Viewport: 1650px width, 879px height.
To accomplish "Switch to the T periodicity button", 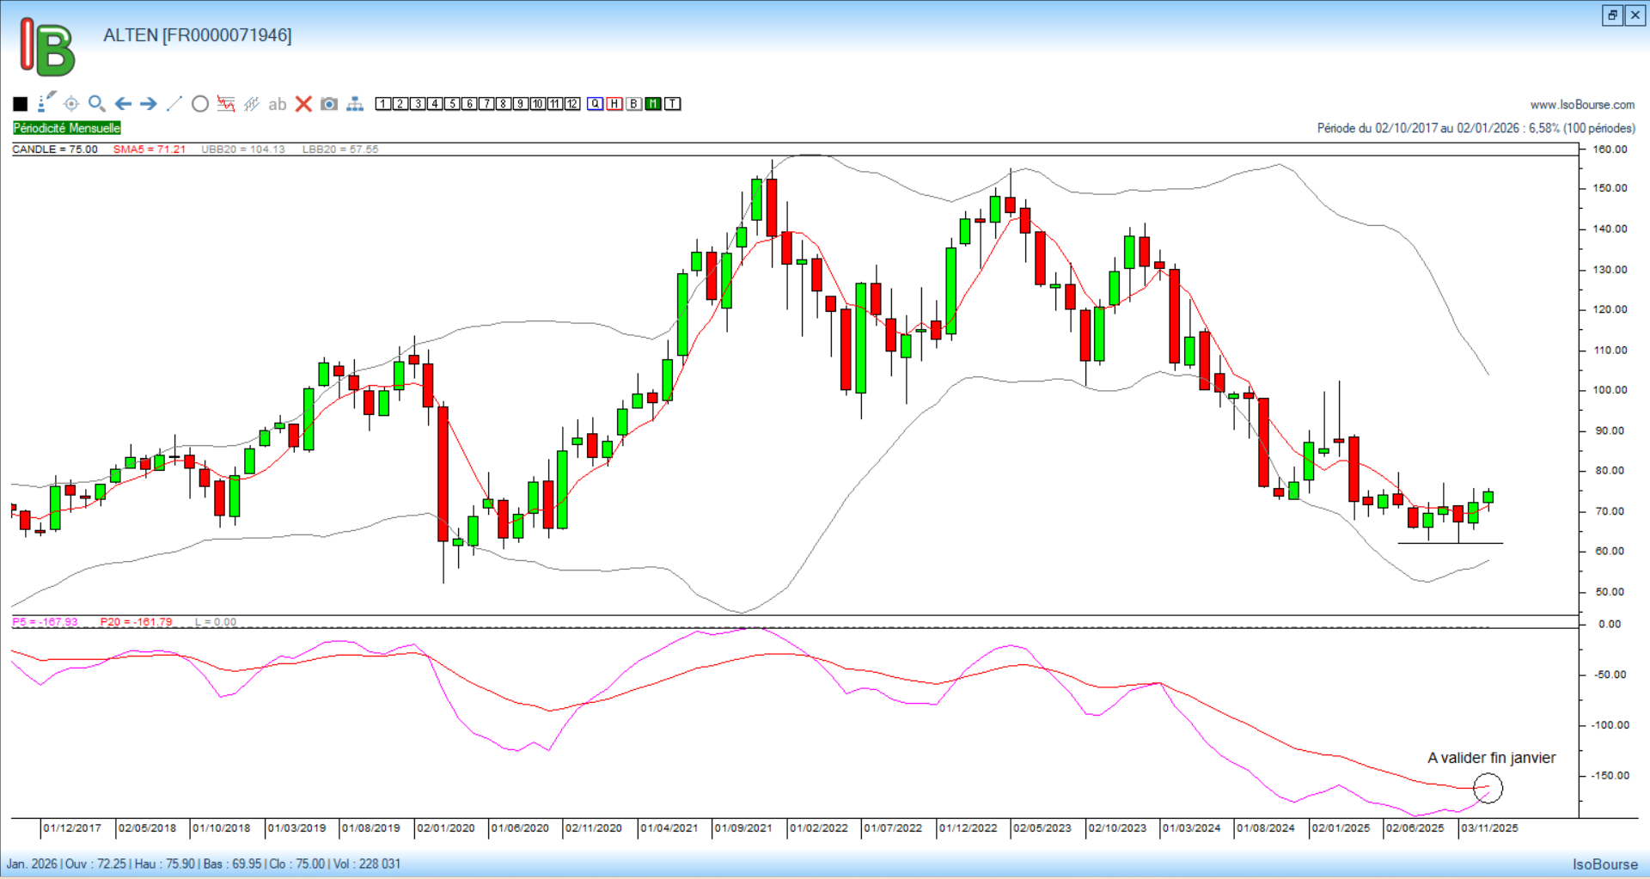I will tap(673, 104).
